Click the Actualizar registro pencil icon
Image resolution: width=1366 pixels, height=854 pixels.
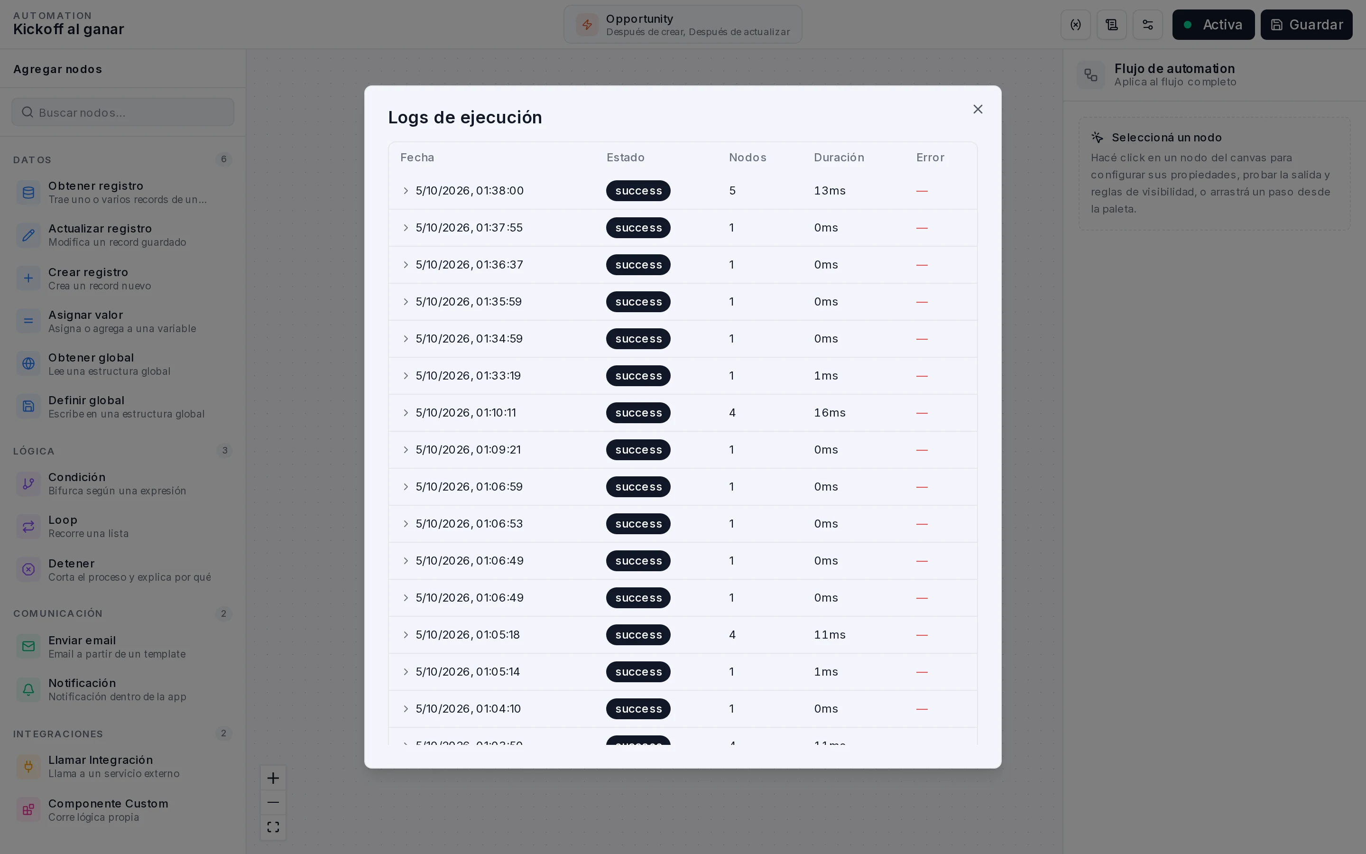[28, 235]
